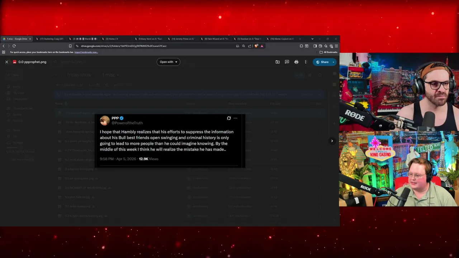Switch to the '(1) Stardust on X' tab

[x=248, y=39]
